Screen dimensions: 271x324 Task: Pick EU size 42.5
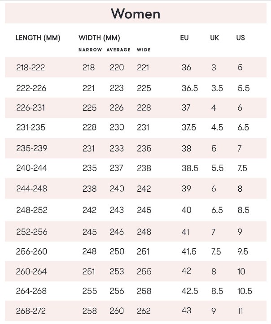click(x=190, y=291)
